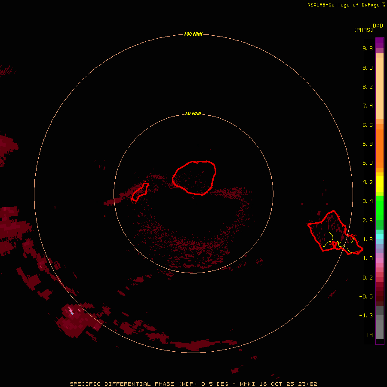Viewport: 387px width, 387px height.
Task: Click the small red island outline west of center
Action: coord(140,192)
